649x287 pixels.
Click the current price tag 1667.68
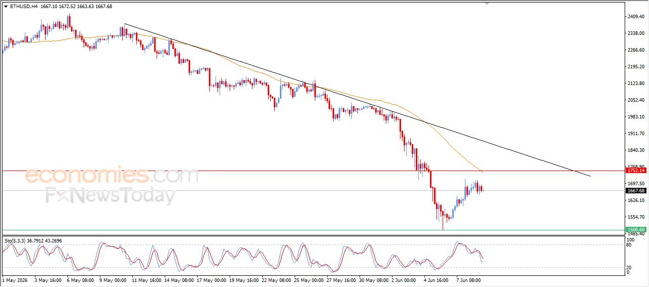click(x=636, y=191)
